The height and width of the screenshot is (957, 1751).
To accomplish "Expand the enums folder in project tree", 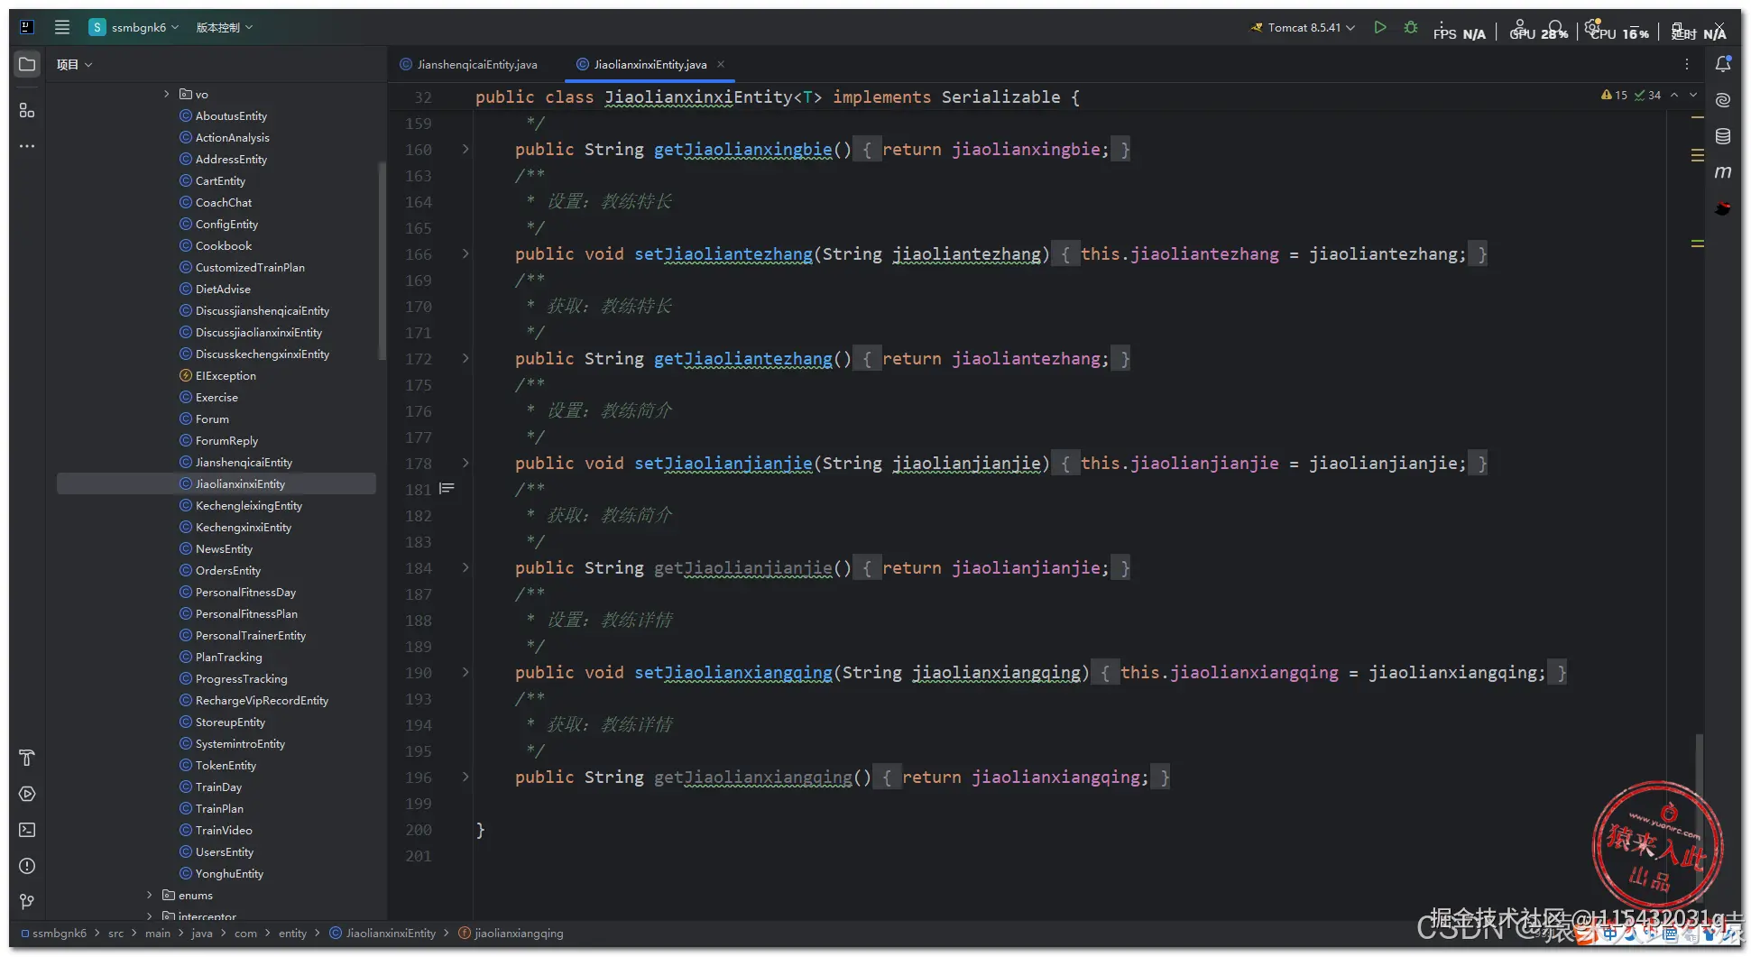I will [x=150, y=895].
